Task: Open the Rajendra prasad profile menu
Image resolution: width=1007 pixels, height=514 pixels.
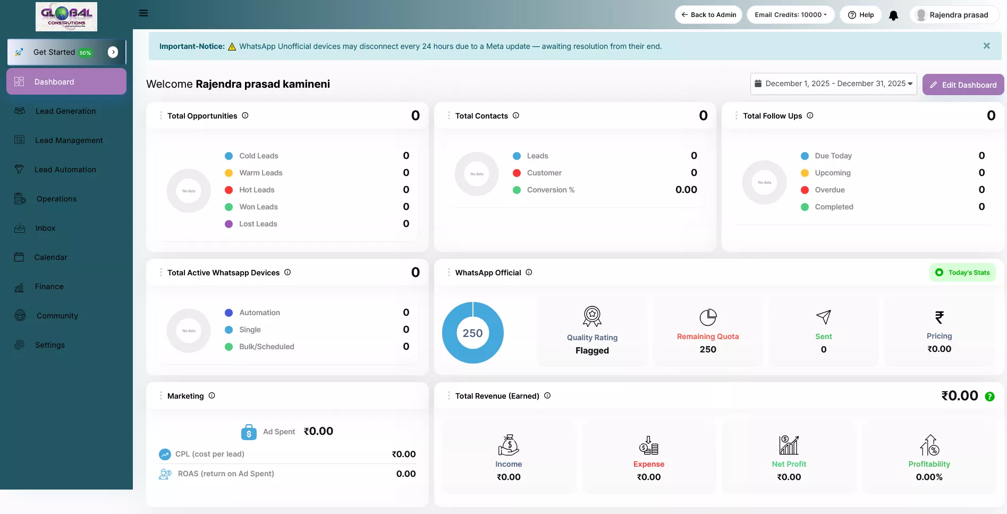Action: pyautogui.click(x=954, y=15)
